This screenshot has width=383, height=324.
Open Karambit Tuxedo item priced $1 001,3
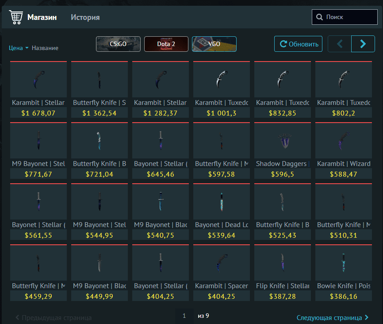pos(222,89)
